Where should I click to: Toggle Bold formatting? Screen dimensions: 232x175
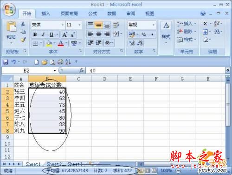click(35, 34)
